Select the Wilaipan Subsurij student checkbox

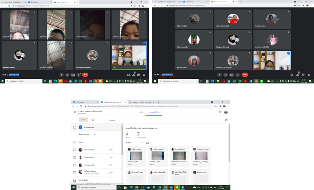[75, 172]
